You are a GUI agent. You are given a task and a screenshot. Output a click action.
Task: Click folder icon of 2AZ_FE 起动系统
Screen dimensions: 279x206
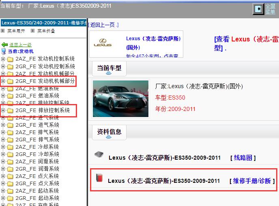[10, 191]
